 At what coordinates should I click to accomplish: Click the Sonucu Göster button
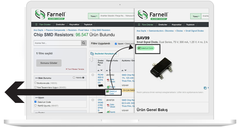pos(49,63)
